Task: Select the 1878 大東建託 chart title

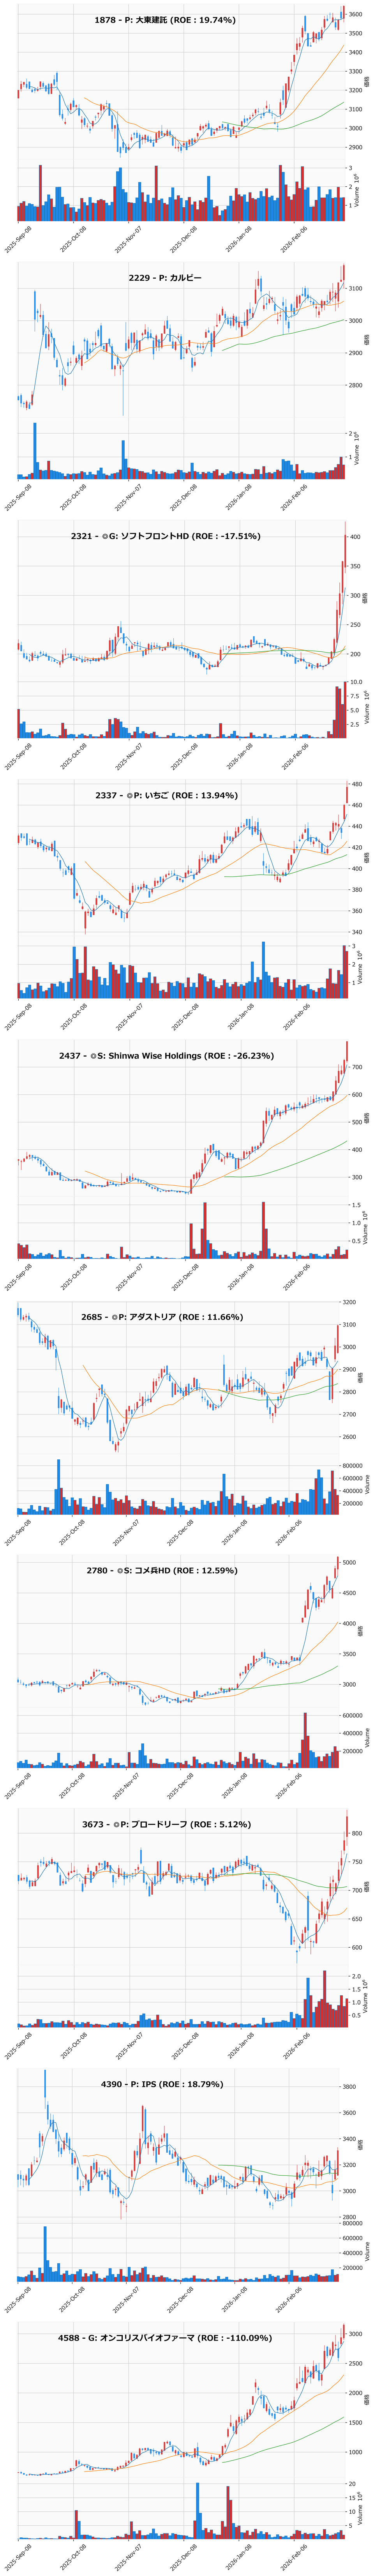Action: pos(165,20)
